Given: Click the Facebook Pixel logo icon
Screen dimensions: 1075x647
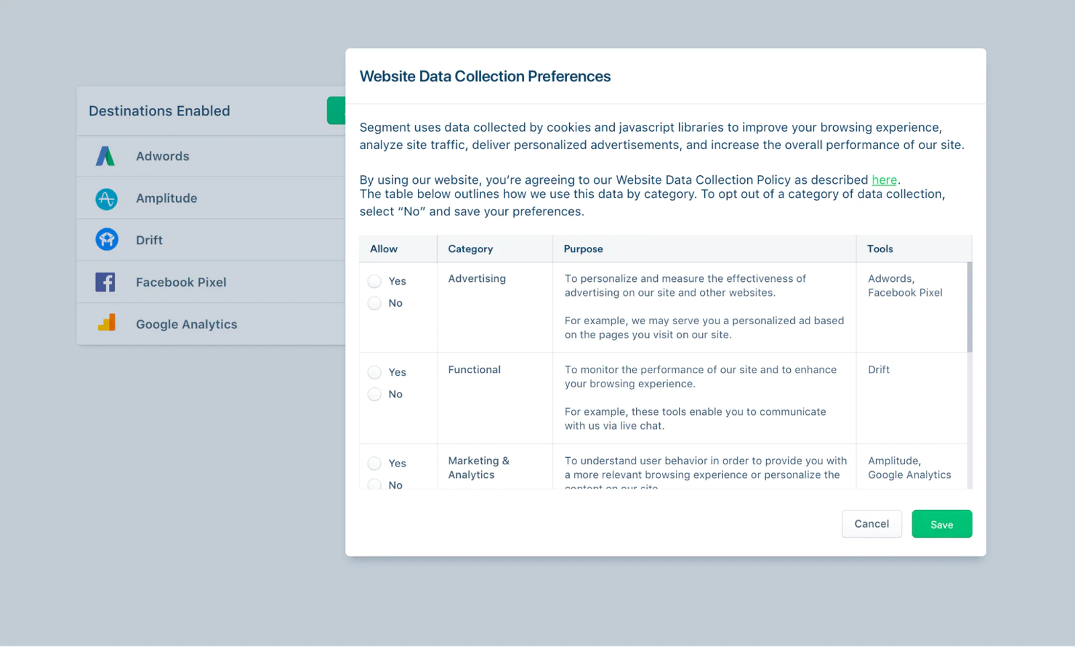Looking at the screenshot, I should click(105, 282).
